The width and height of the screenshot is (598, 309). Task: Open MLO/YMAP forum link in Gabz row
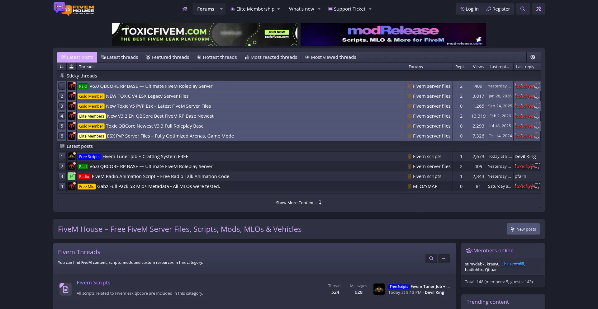click(x=425, y=186)
